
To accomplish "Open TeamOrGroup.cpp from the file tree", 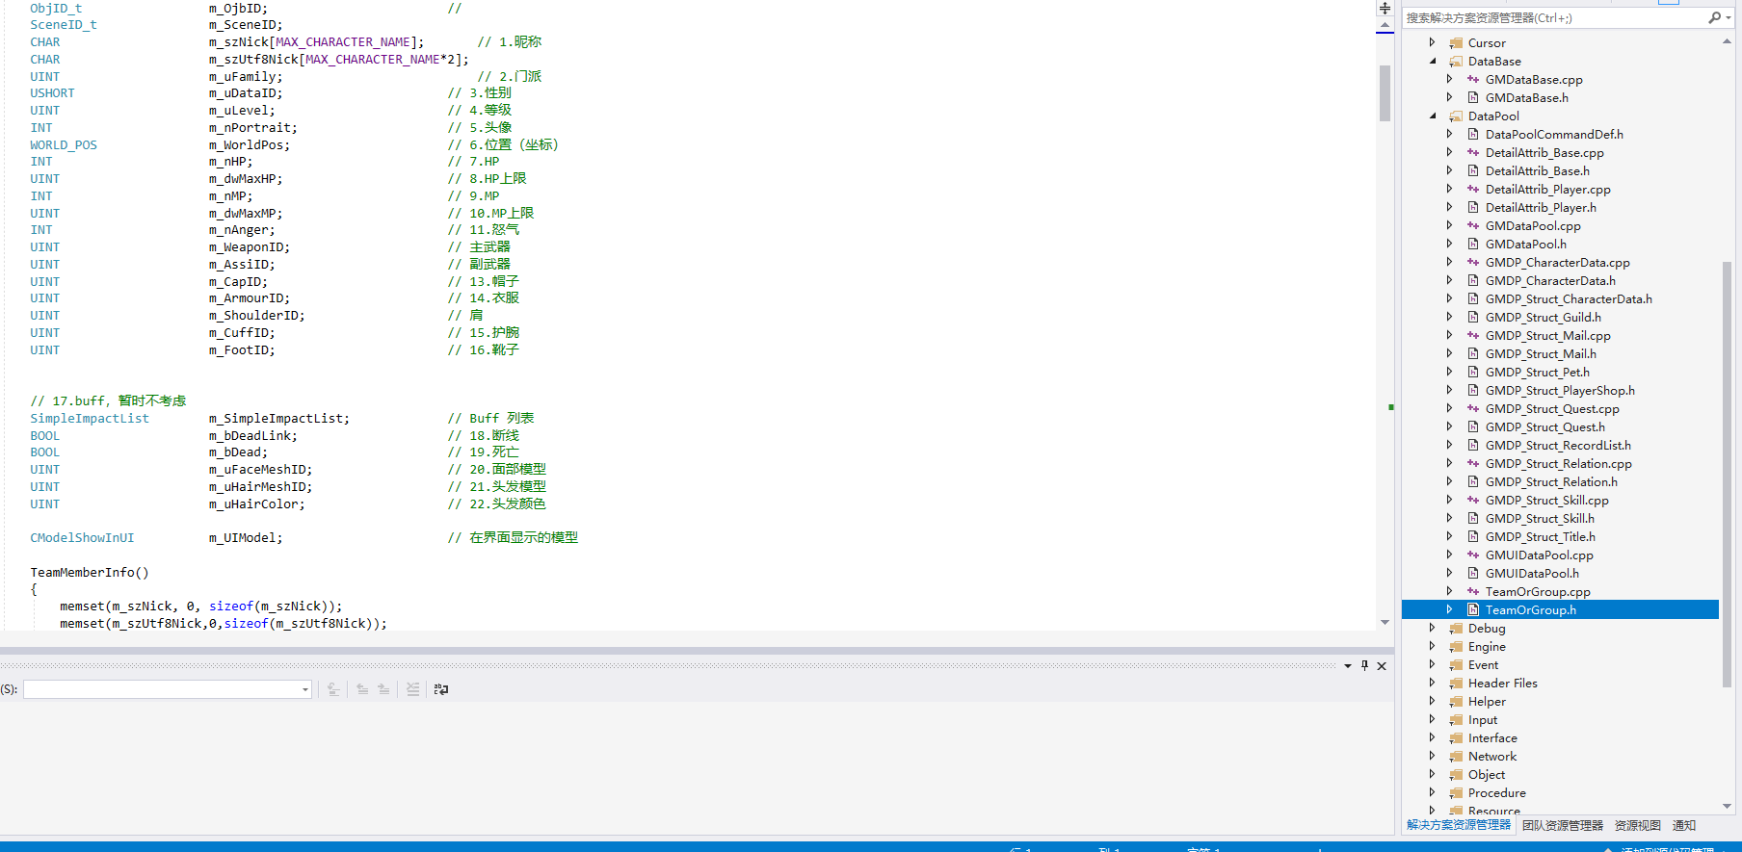I will (x=1537, y=592).
